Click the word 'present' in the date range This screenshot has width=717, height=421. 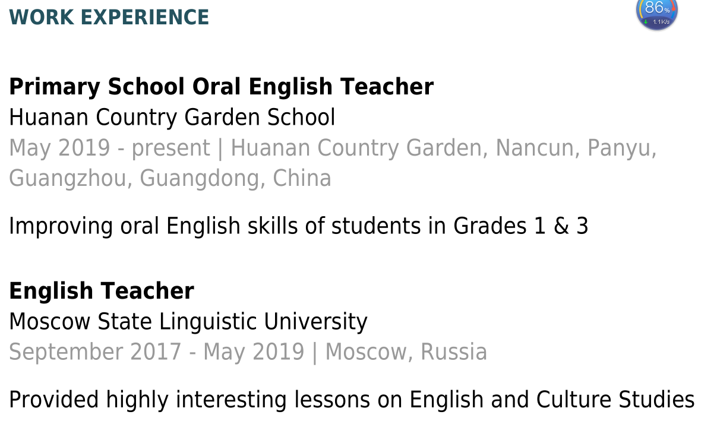171,149
